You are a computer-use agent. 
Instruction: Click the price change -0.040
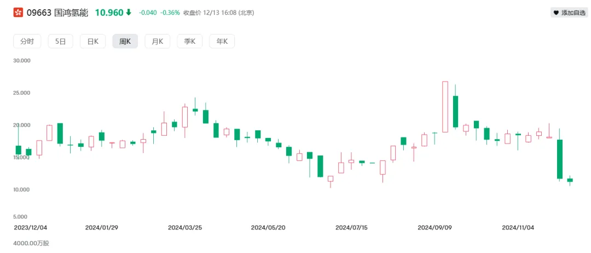click(148, 13)
